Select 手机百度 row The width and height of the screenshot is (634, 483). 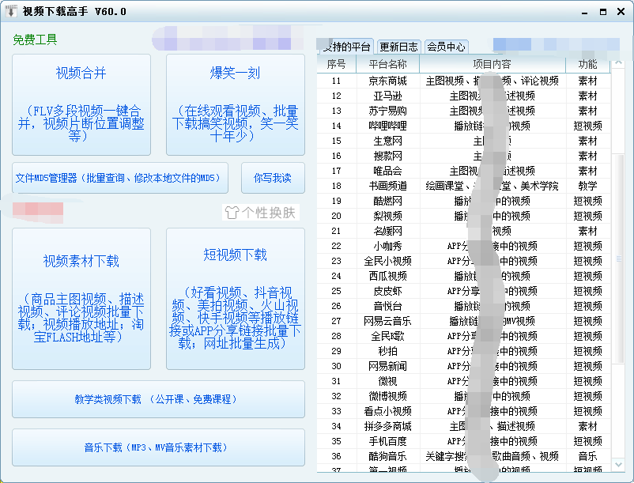click(464, 441)
